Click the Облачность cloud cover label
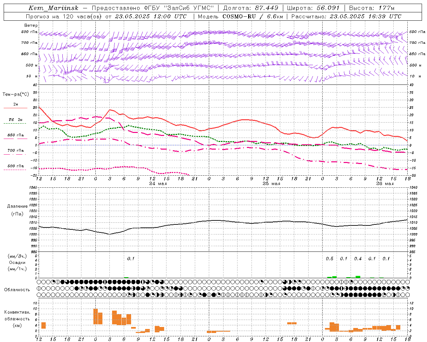 (17, 290)
